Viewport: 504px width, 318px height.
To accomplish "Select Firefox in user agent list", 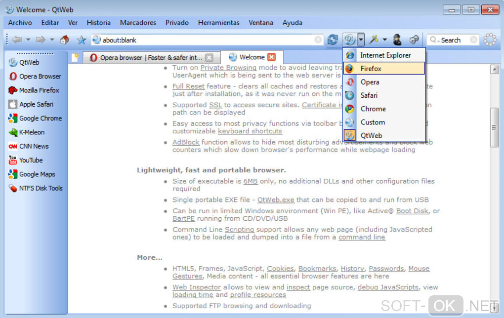I will point(384,69).
